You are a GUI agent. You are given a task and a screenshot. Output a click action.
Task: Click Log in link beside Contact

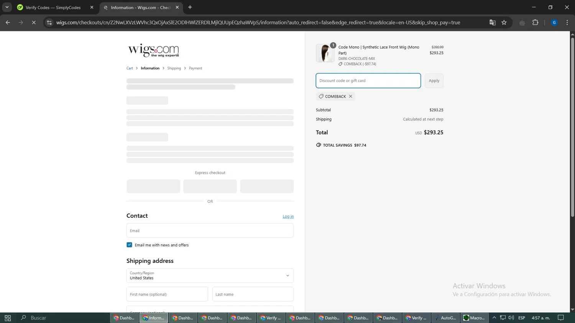coord(288,217)
